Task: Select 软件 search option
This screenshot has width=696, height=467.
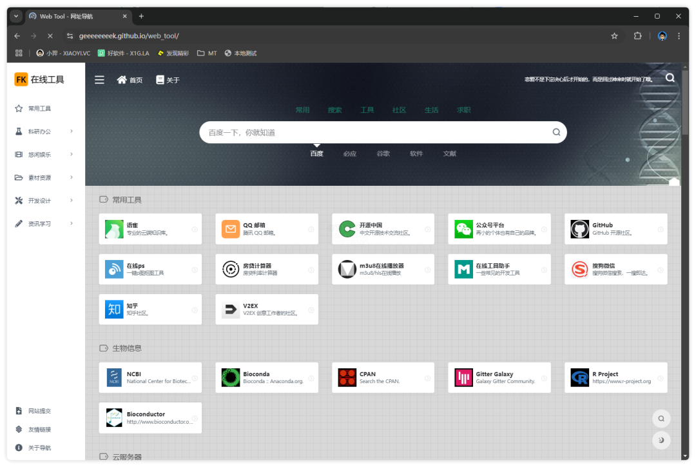Action: click(x=416, y=154)
